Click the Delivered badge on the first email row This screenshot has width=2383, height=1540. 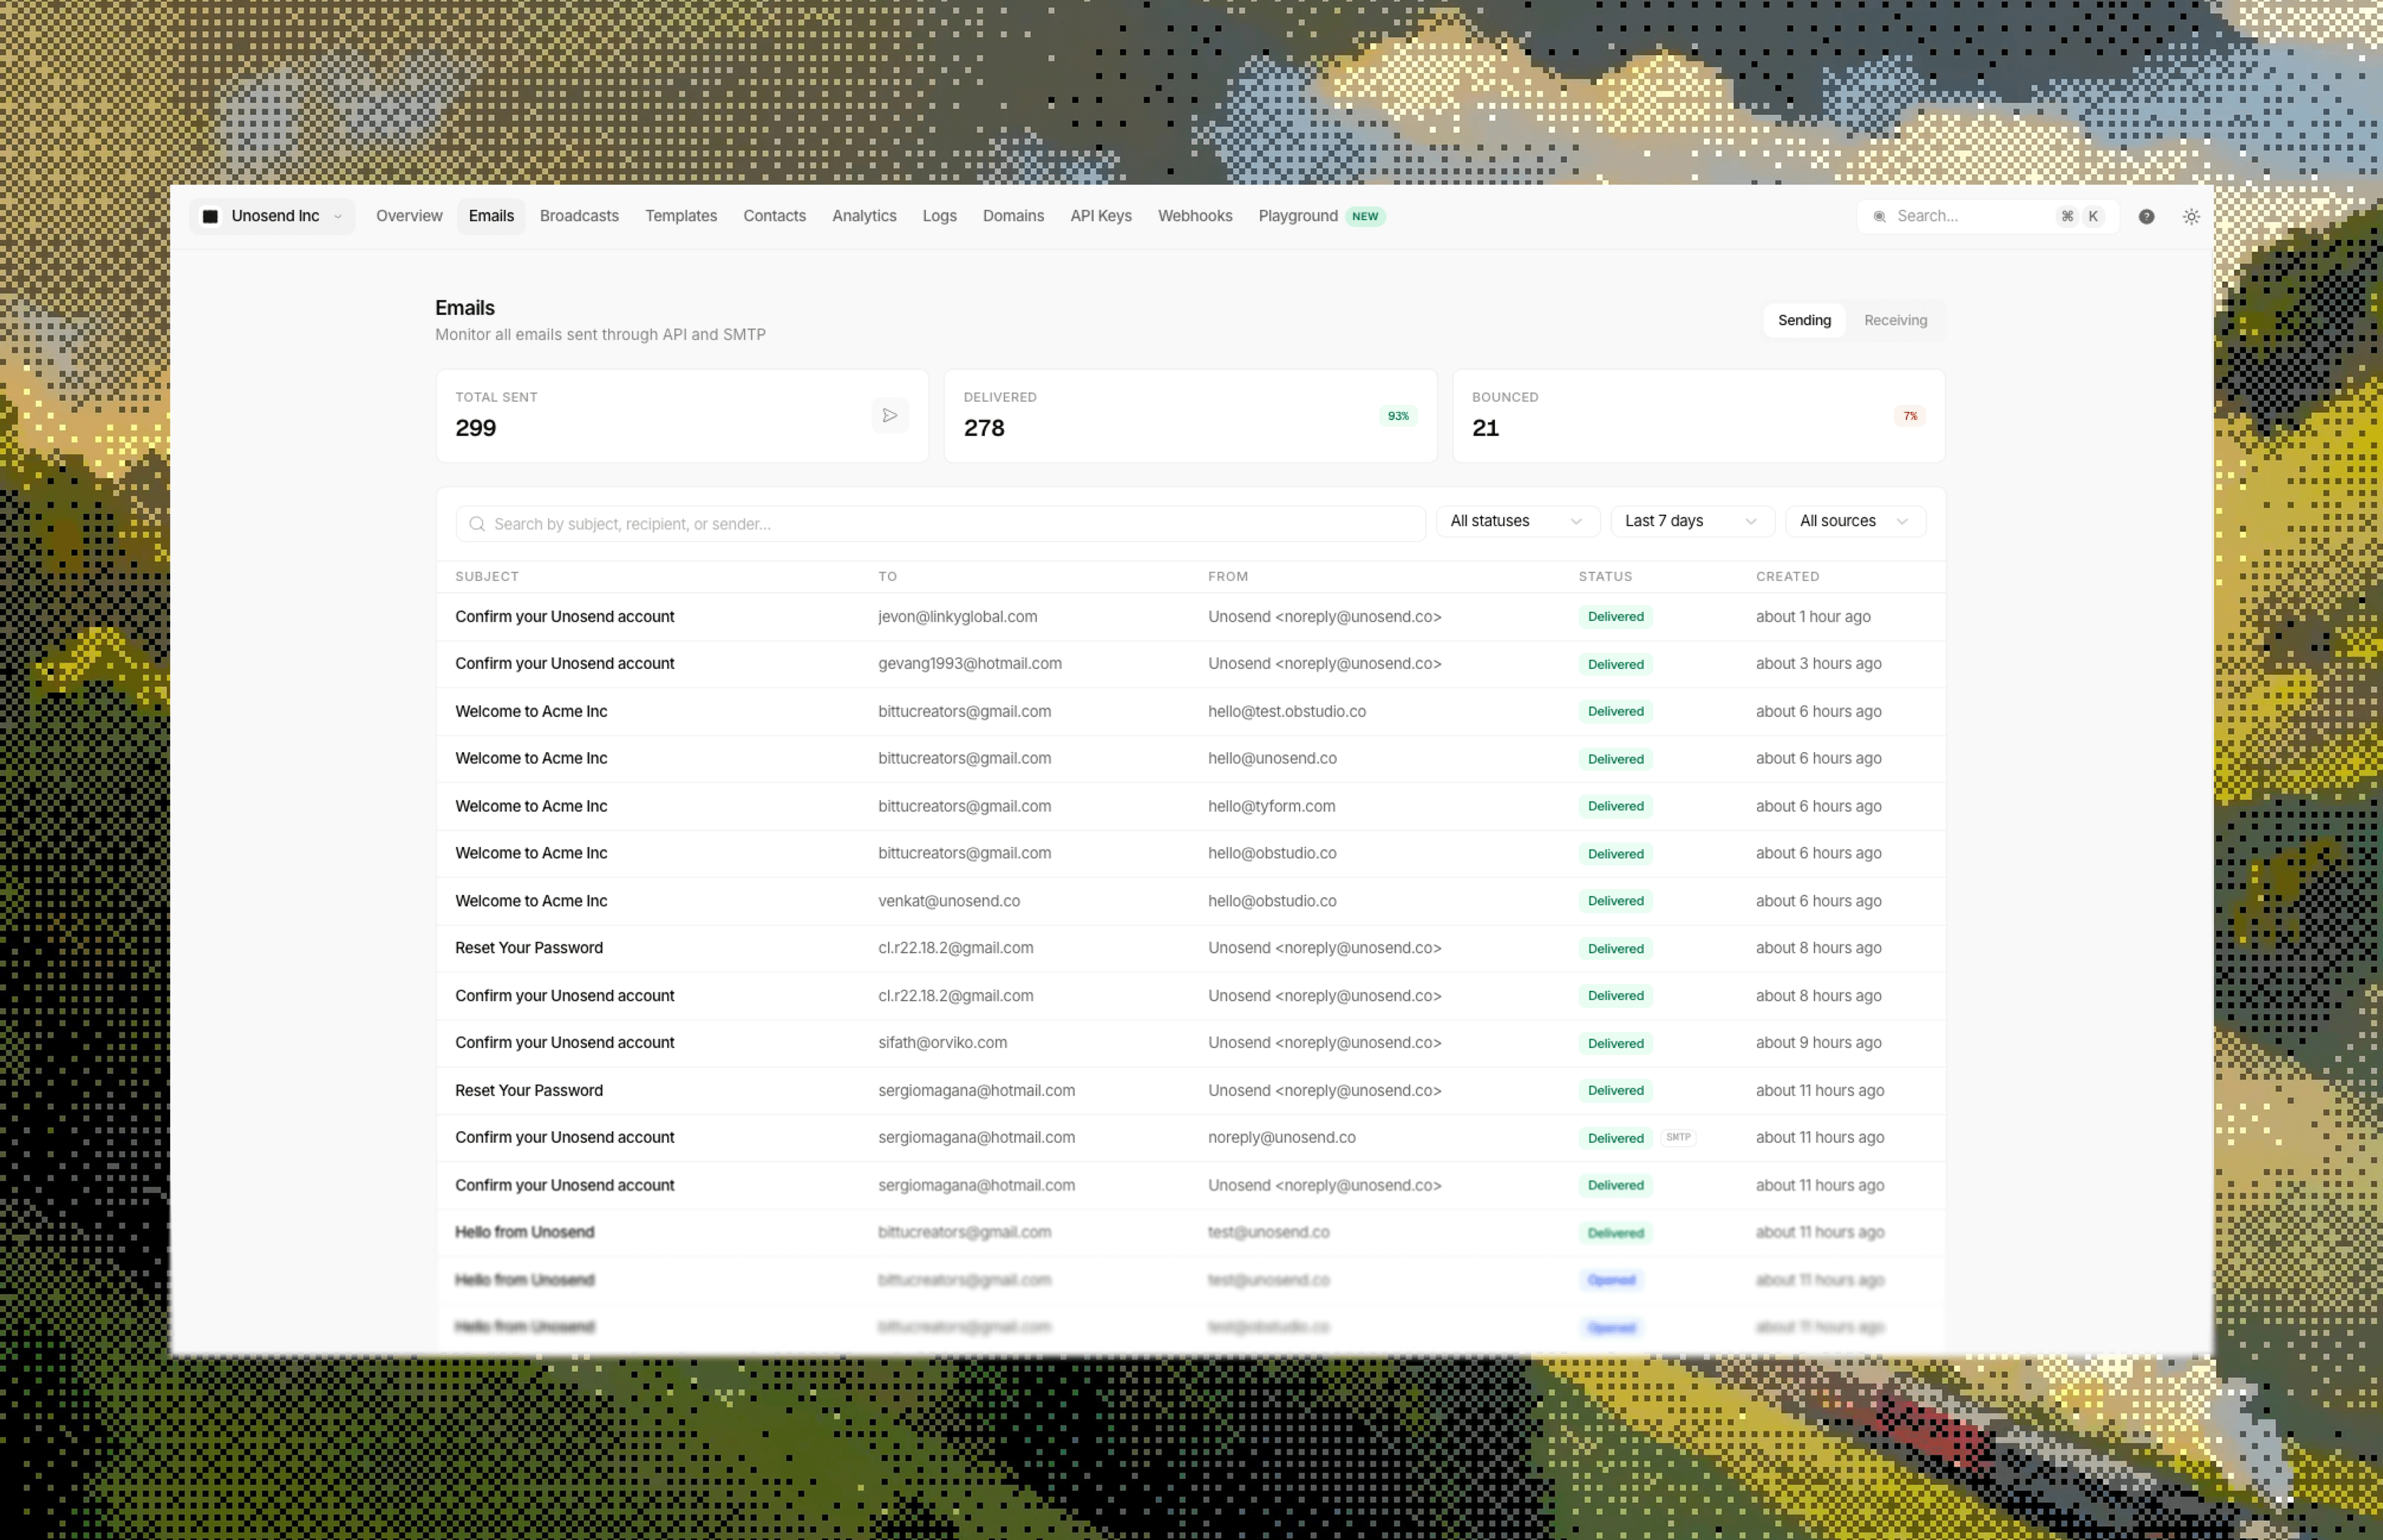pyautogui.click(x=1615, y=616)
